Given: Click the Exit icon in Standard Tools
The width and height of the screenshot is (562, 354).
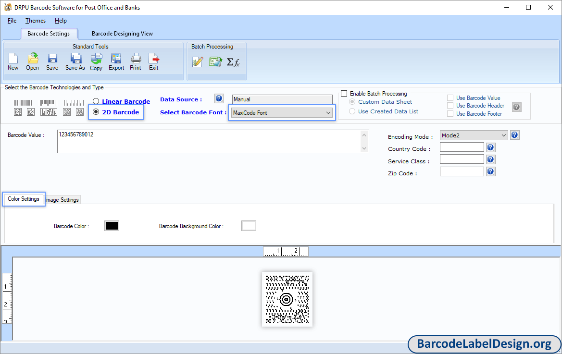Looking at the screenshot, I should (x=154, y=61).
